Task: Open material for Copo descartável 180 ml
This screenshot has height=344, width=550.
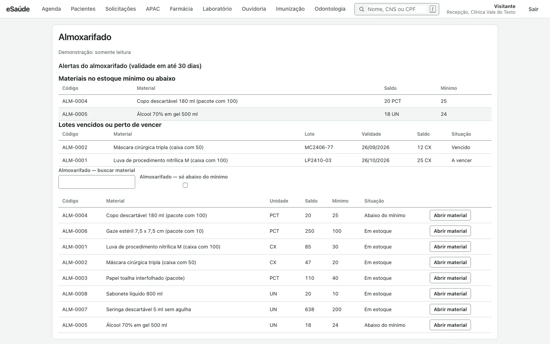Action: coord(450,215)
